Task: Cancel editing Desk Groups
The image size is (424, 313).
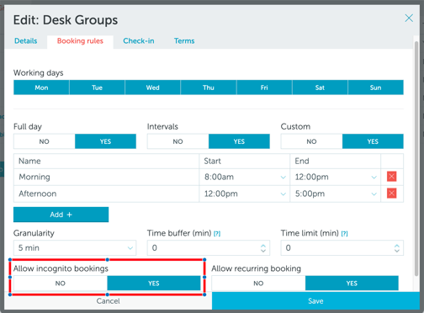Action: (108, 301)
